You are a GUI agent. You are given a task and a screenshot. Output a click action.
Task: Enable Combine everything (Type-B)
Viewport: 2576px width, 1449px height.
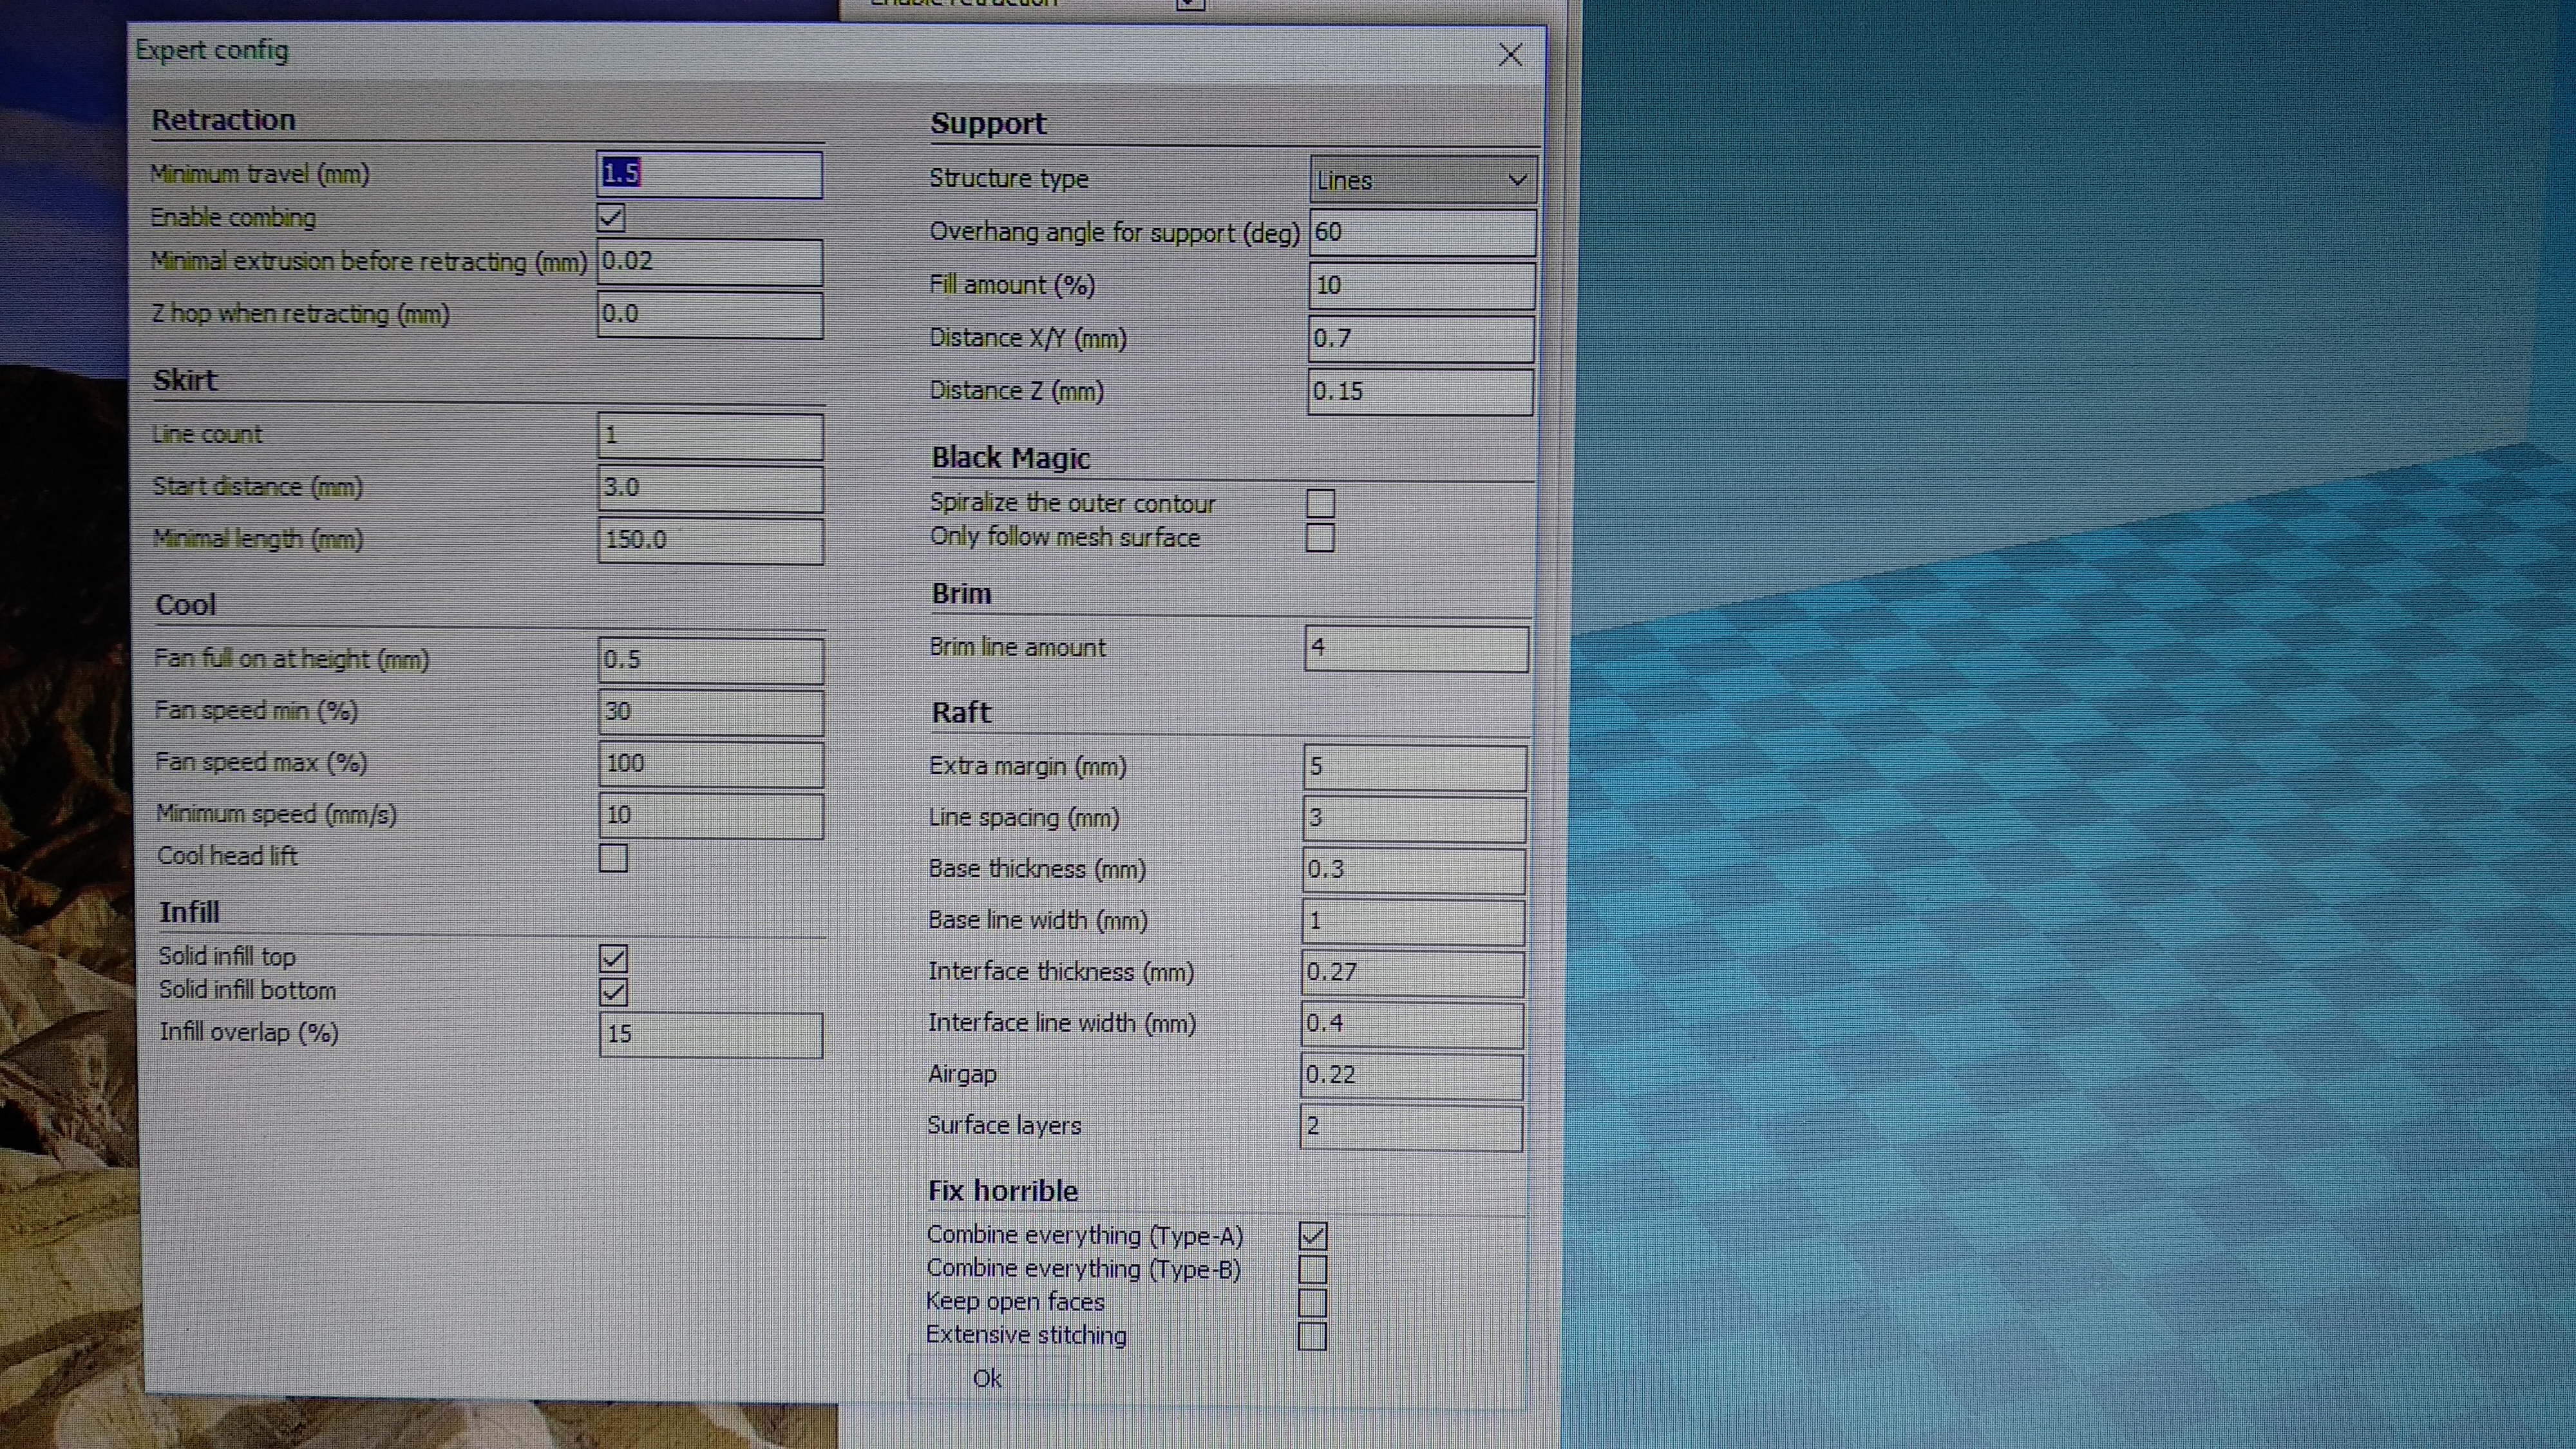point(1313,1270)
